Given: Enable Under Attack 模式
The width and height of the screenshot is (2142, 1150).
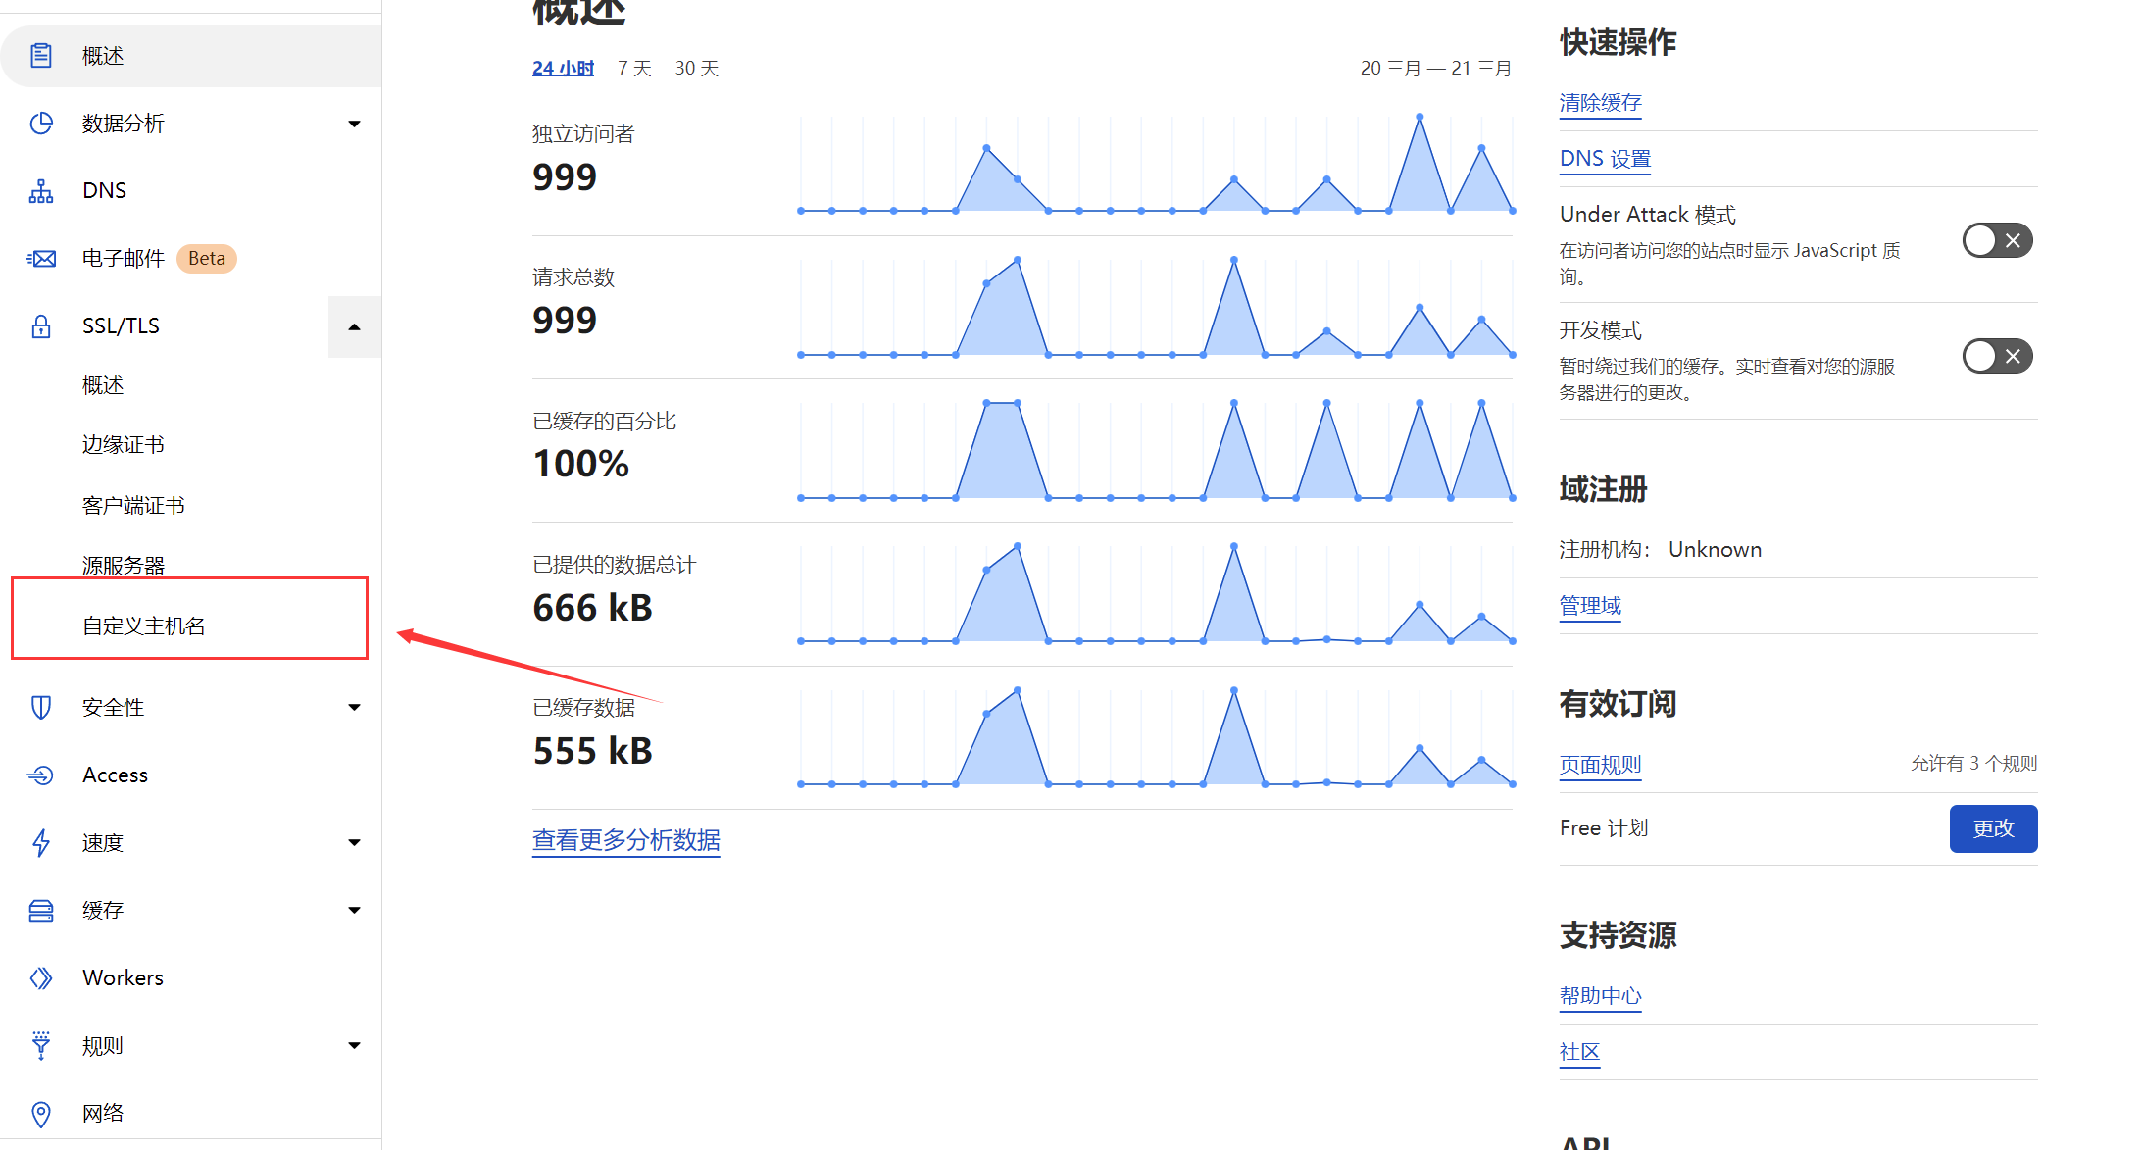Looking at the screenshot, I should [x=1997, y=240].
